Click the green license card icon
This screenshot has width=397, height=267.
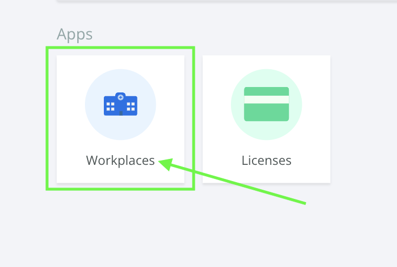pyautogui.click(x=266, y=104)
